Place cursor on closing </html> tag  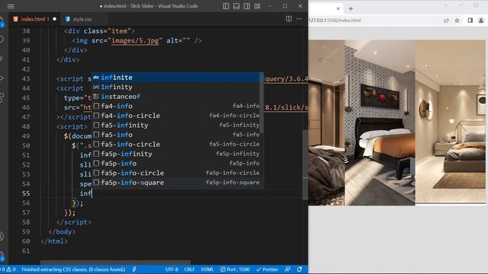54,241
